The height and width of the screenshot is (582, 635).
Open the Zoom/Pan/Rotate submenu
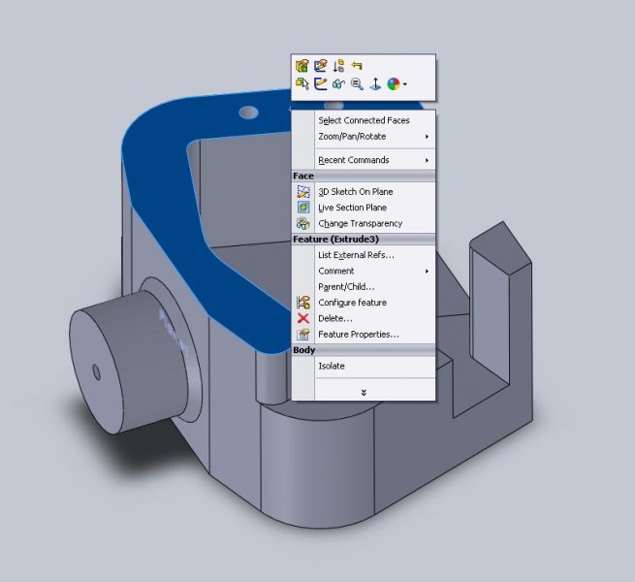tap(364, 137)
